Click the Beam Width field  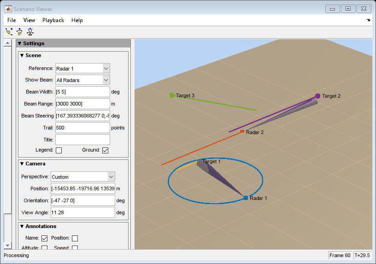pos(82,92)
